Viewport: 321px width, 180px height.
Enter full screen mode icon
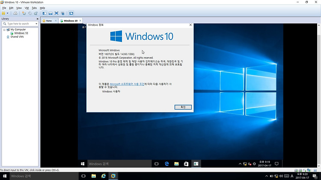(56, 13)
